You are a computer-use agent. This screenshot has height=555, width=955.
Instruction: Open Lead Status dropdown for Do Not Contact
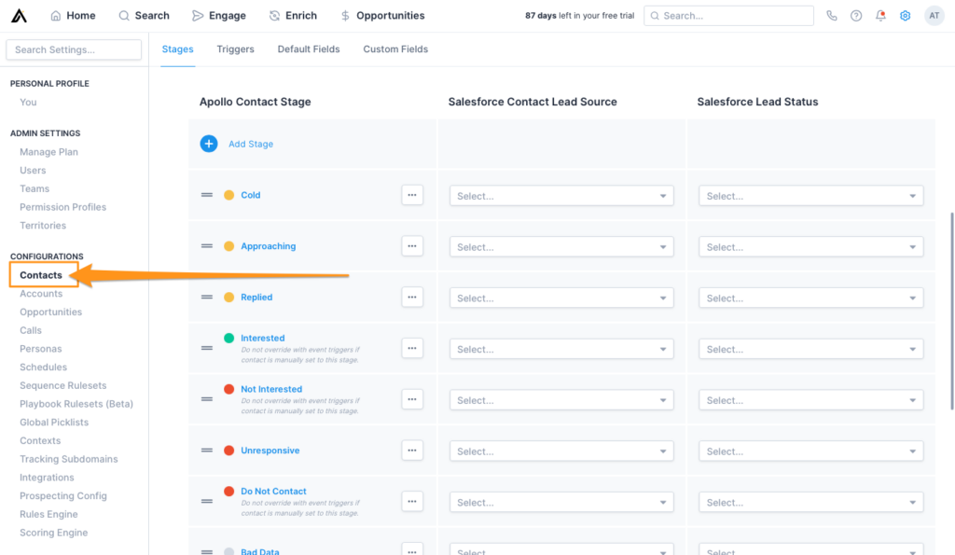(x=810, y=503)
